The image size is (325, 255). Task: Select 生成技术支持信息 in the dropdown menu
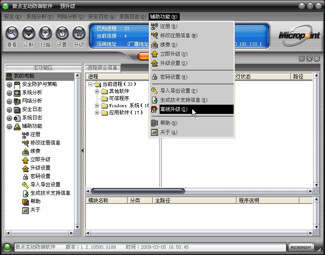tap(192, 100)
